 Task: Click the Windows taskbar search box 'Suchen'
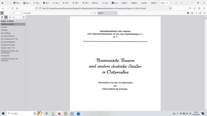25,113
